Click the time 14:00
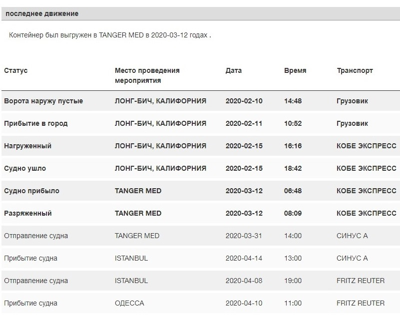400x315 pixels. (x=293, y=236)
